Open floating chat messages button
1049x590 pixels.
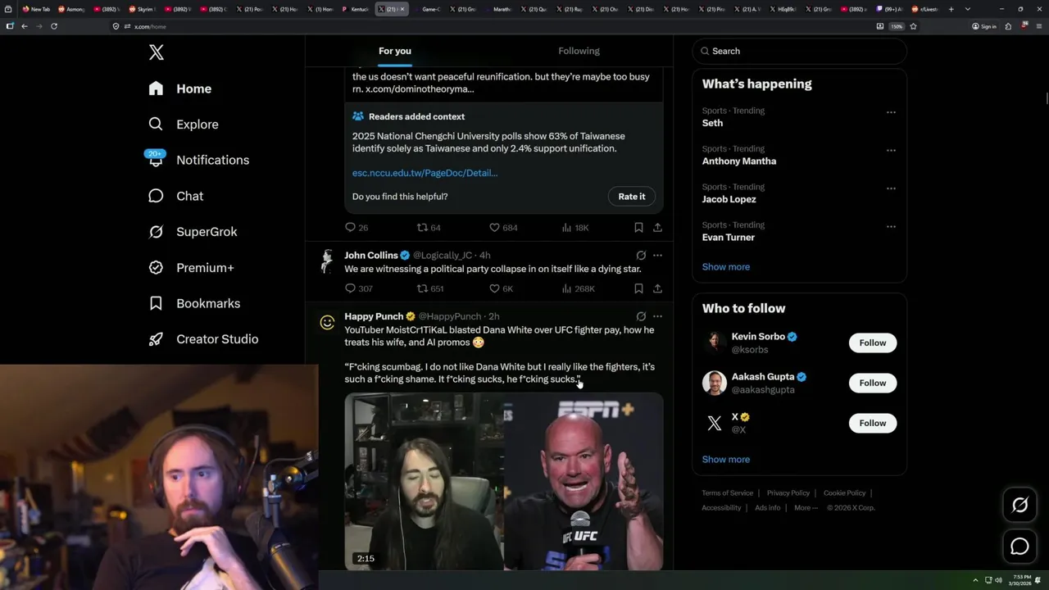[1019, 547]
